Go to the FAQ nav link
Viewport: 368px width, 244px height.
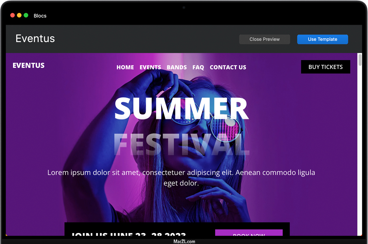[198, 67]
